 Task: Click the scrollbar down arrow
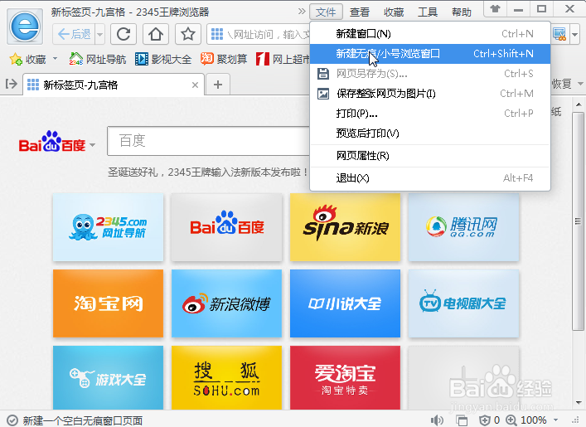click(579, 402)
